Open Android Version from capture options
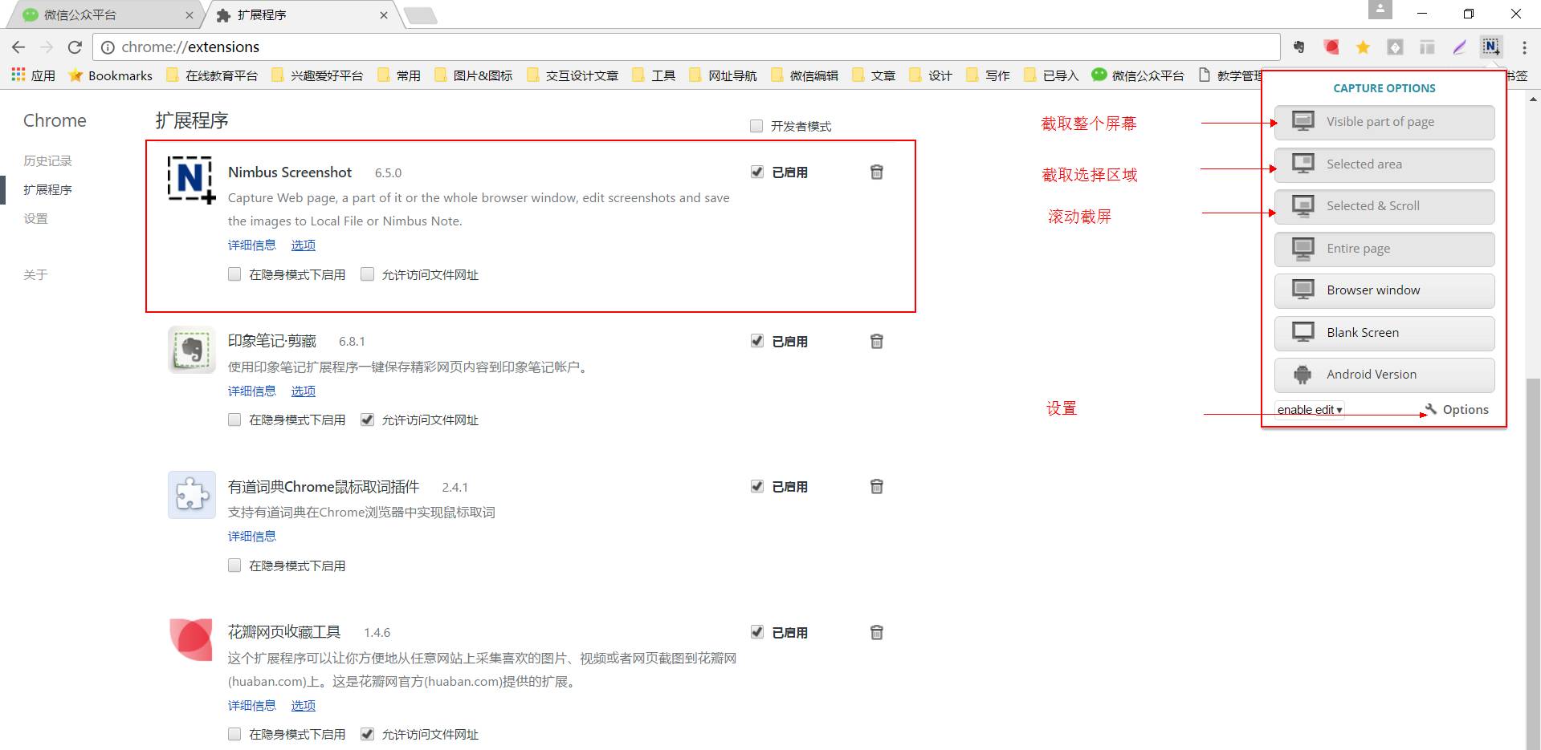The image size is (1541, 750). (1384, 375)
